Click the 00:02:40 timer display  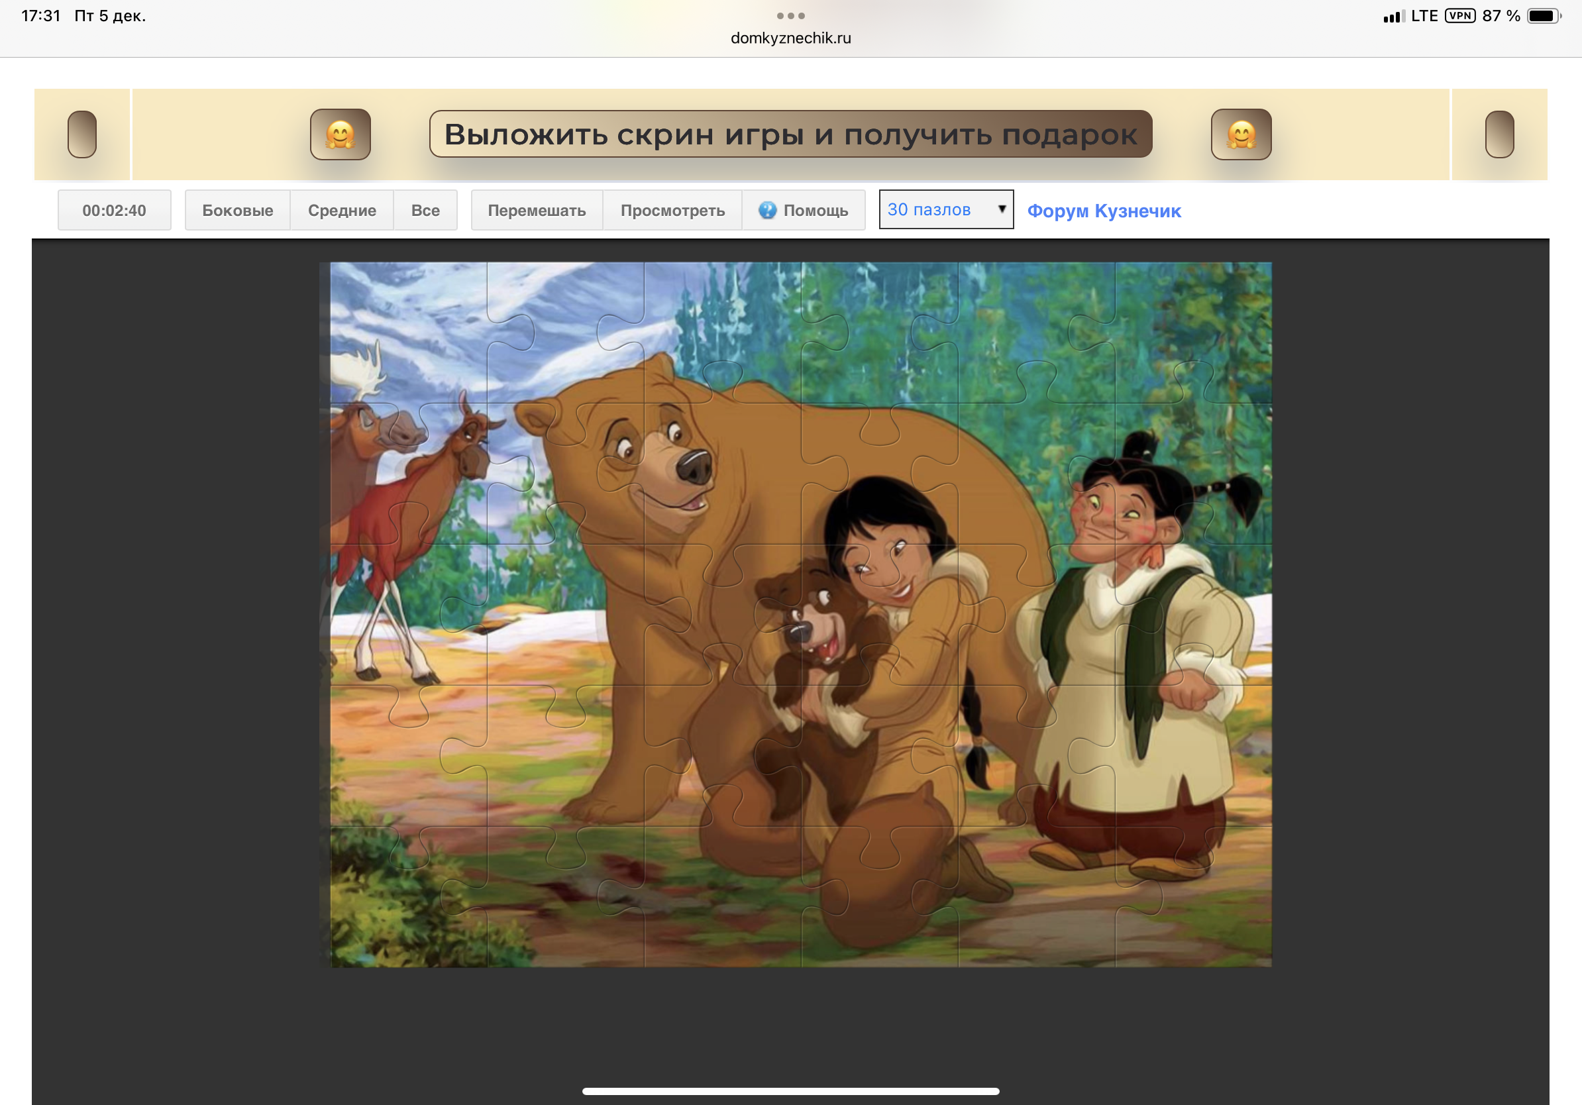click(x=115, y=210)
